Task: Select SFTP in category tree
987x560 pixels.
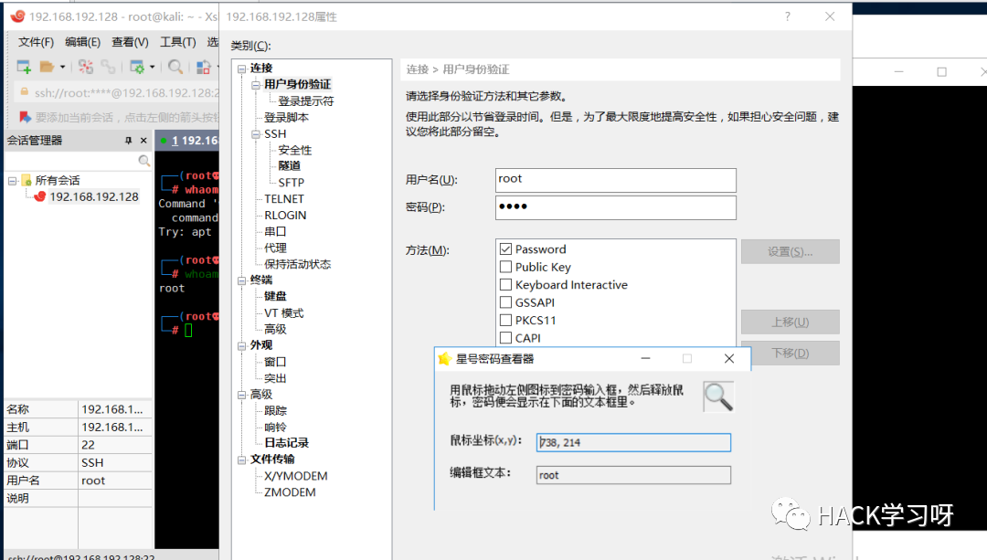Action: coord(291,183)
